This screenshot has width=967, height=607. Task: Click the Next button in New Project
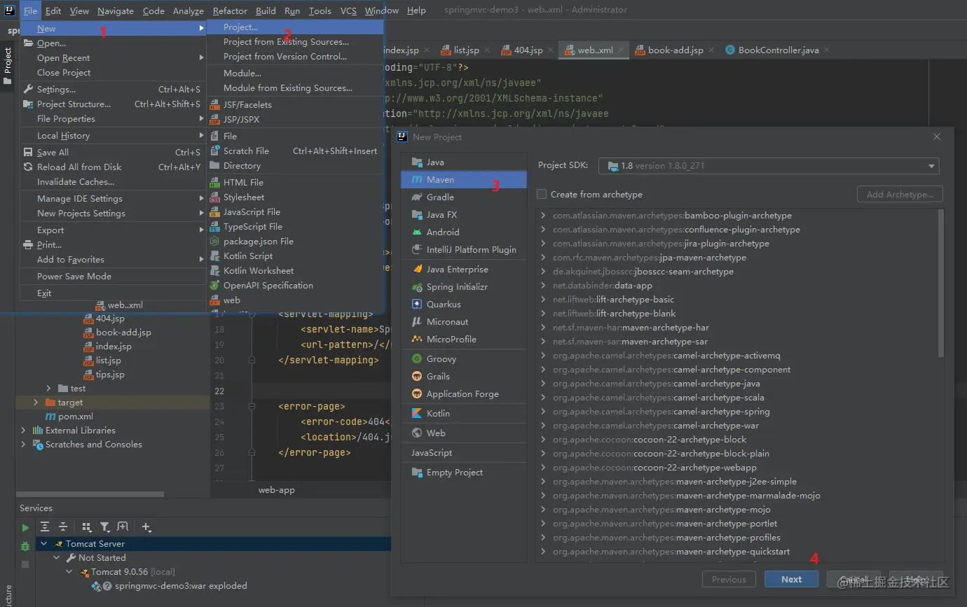tap(791, 579)
